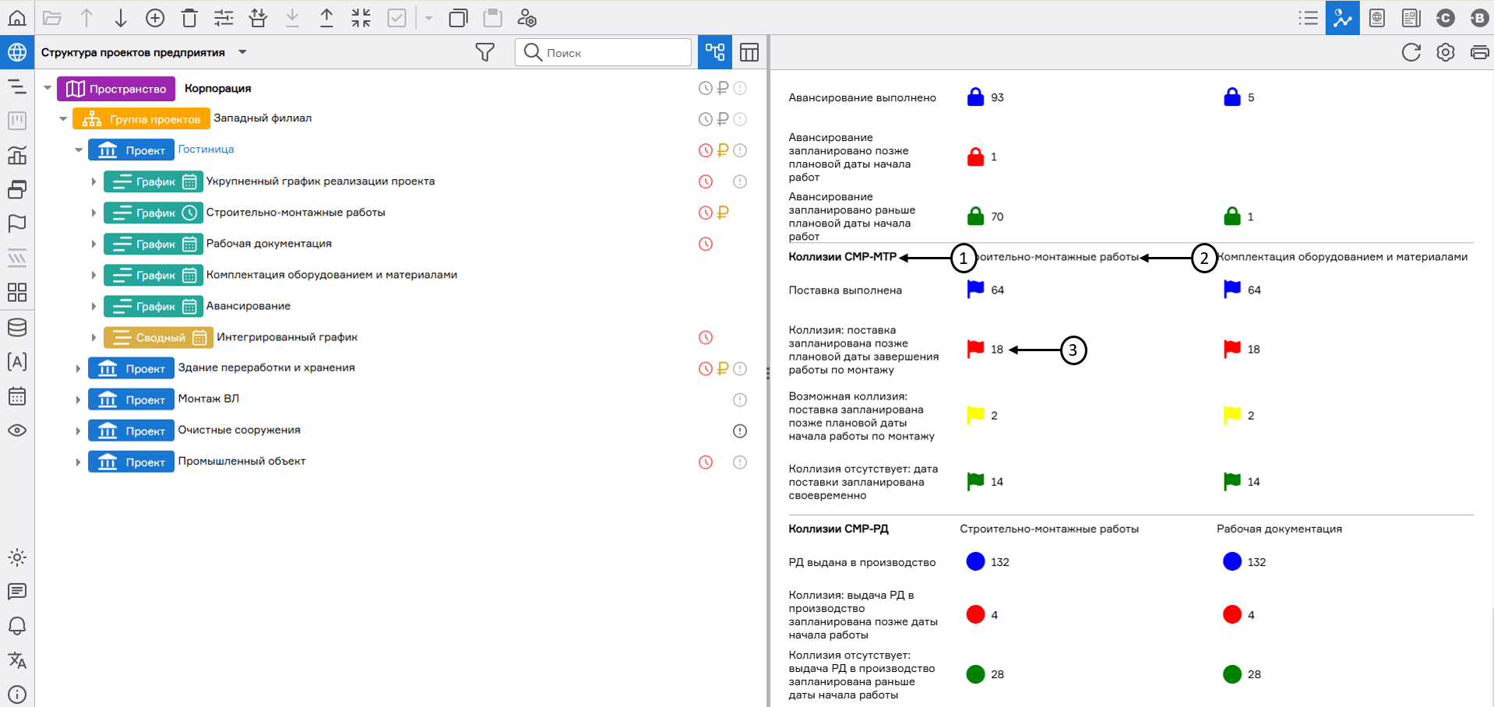
Task: Collapse the Гостиница project node
Action: click(x=79, y=150)
